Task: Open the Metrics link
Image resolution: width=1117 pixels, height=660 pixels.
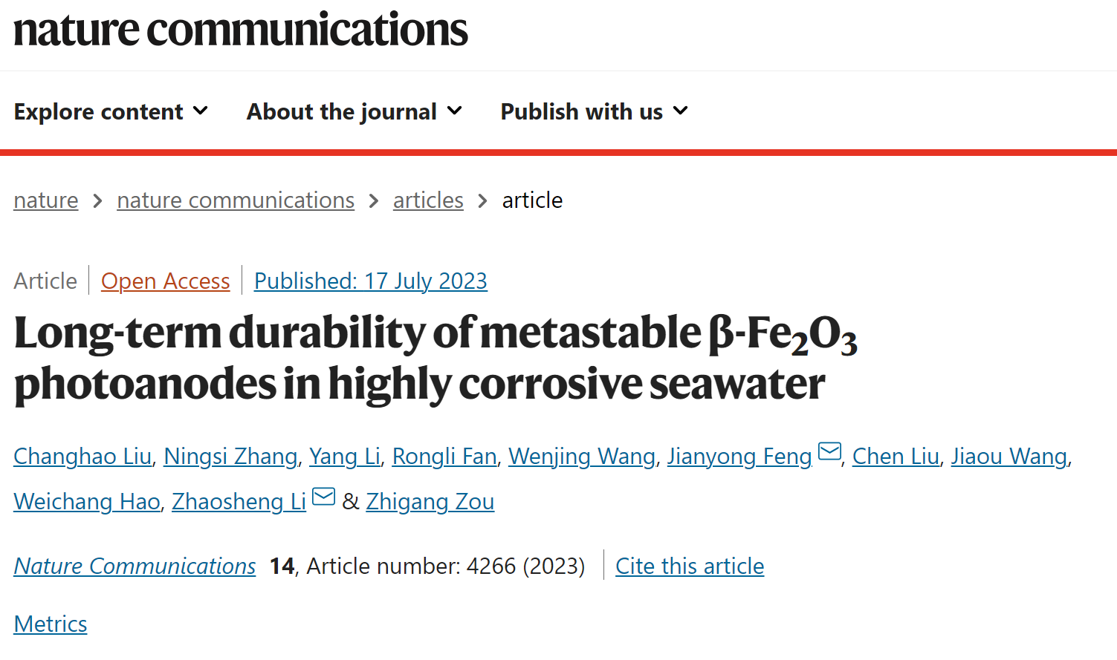Action: pyautogui.click(x=51, y=624)
